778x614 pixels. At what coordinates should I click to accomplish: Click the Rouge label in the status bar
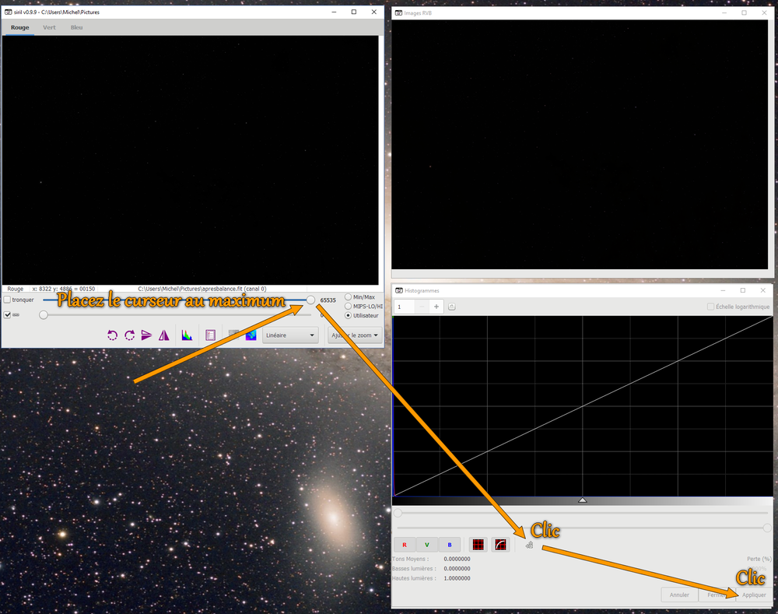coord(16,289)
